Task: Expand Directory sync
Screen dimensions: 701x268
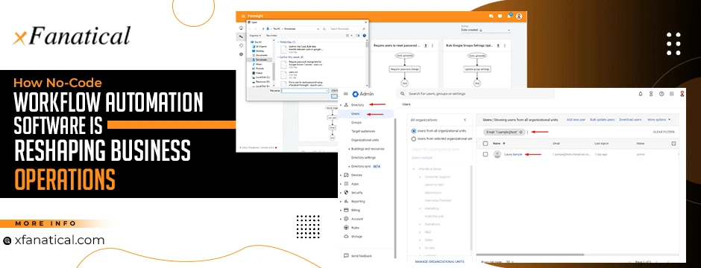Action: point(349,166)
